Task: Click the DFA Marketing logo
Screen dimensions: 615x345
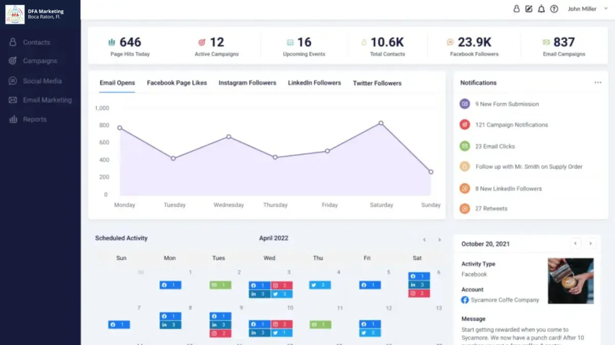Action: coord(15,14)
